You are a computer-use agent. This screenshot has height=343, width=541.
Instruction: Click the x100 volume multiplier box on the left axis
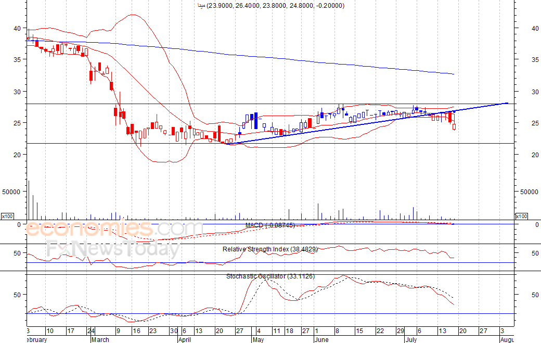(x=7, y=217)
